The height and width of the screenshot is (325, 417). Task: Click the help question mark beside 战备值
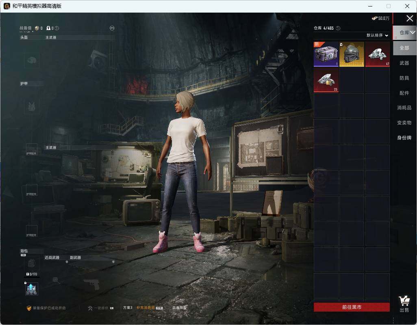click(56, 28)
